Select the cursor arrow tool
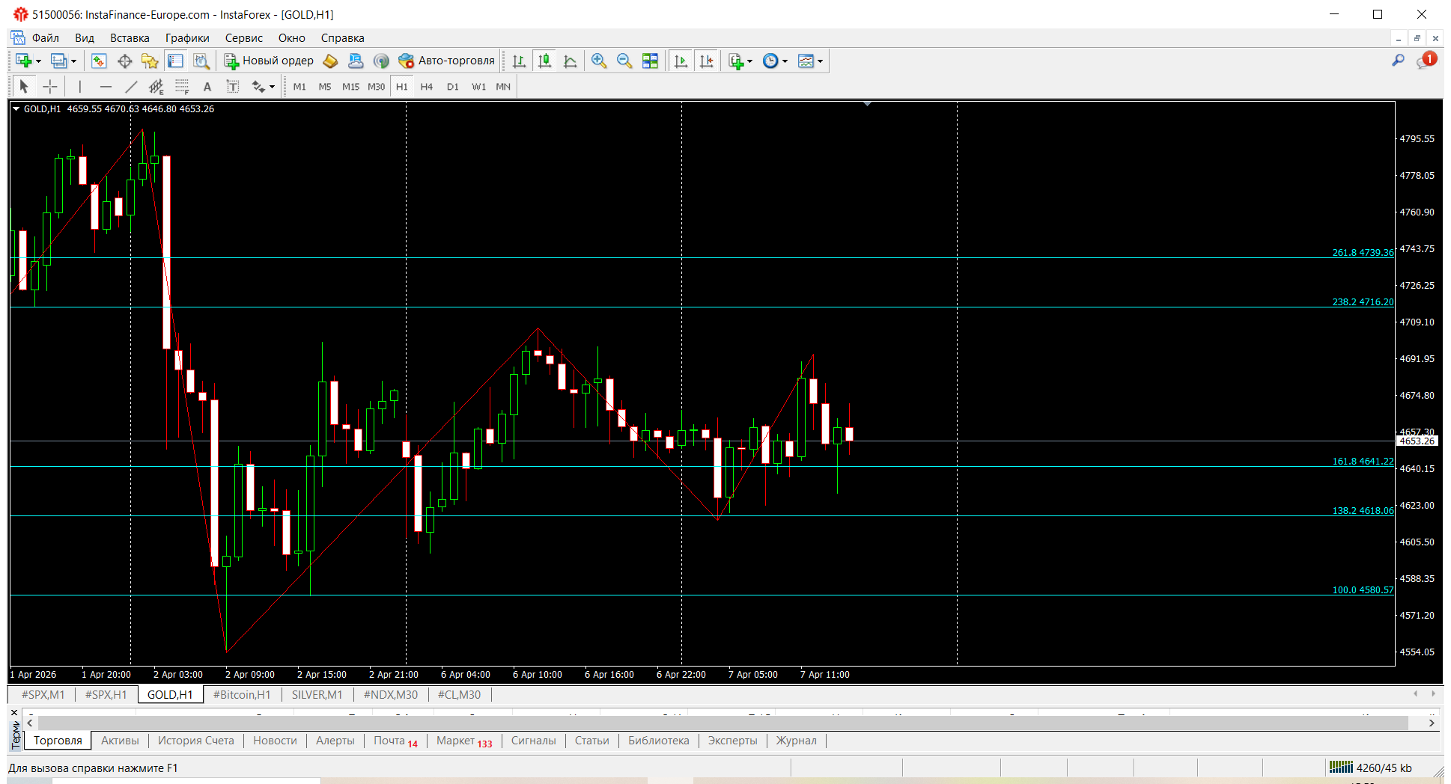 (x=24, y=87)
